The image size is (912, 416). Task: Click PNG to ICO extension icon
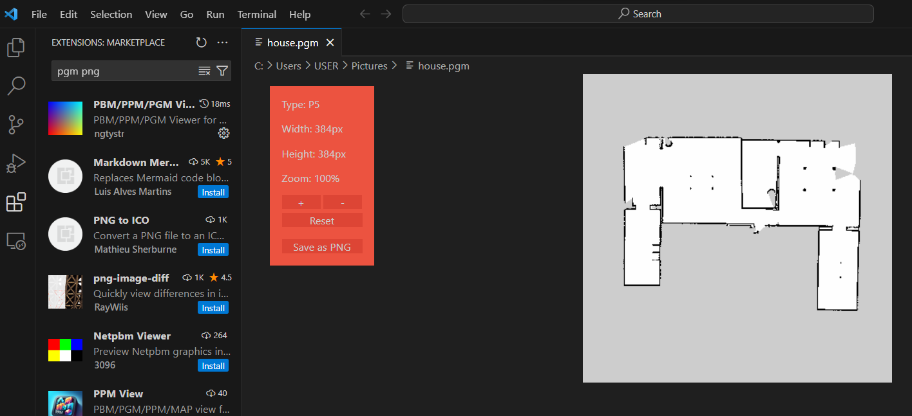click(x=65, y=234)
